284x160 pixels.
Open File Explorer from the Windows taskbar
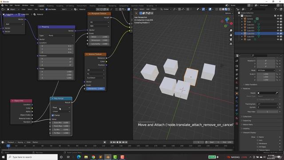click(86, 157)
